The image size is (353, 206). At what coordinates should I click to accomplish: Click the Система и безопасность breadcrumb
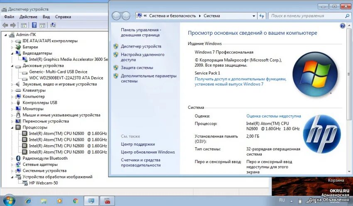click(172, 16)
